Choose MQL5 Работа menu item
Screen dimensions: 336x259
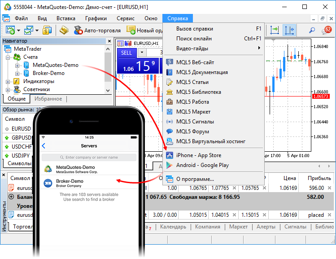[x=214, y=102]
